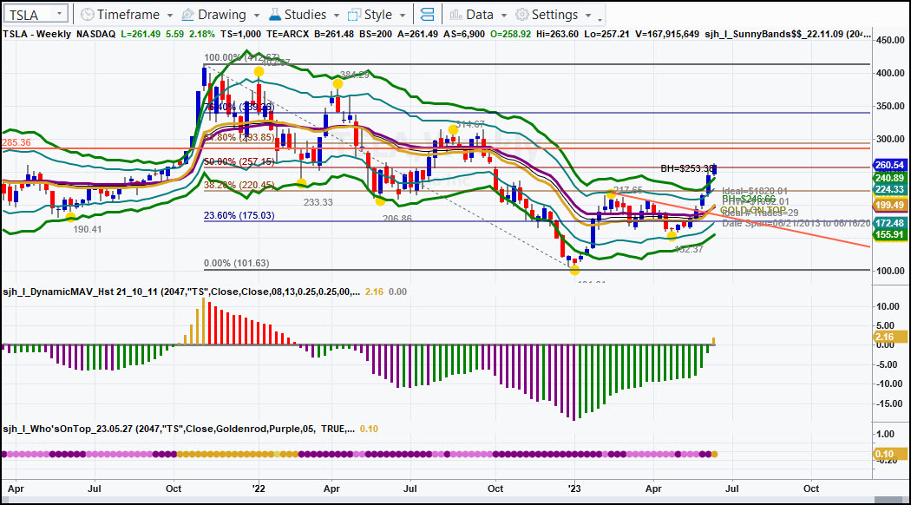
Task: Click the 2.16 histogram value tag on axis
Action: 890,337
